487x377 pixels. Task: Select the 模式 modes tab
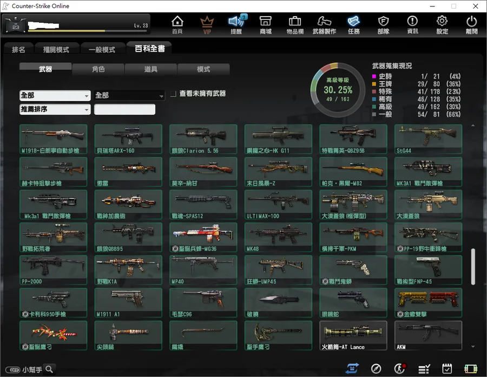(203, 69)
